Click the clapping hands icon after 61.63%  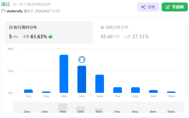(51, 36)
